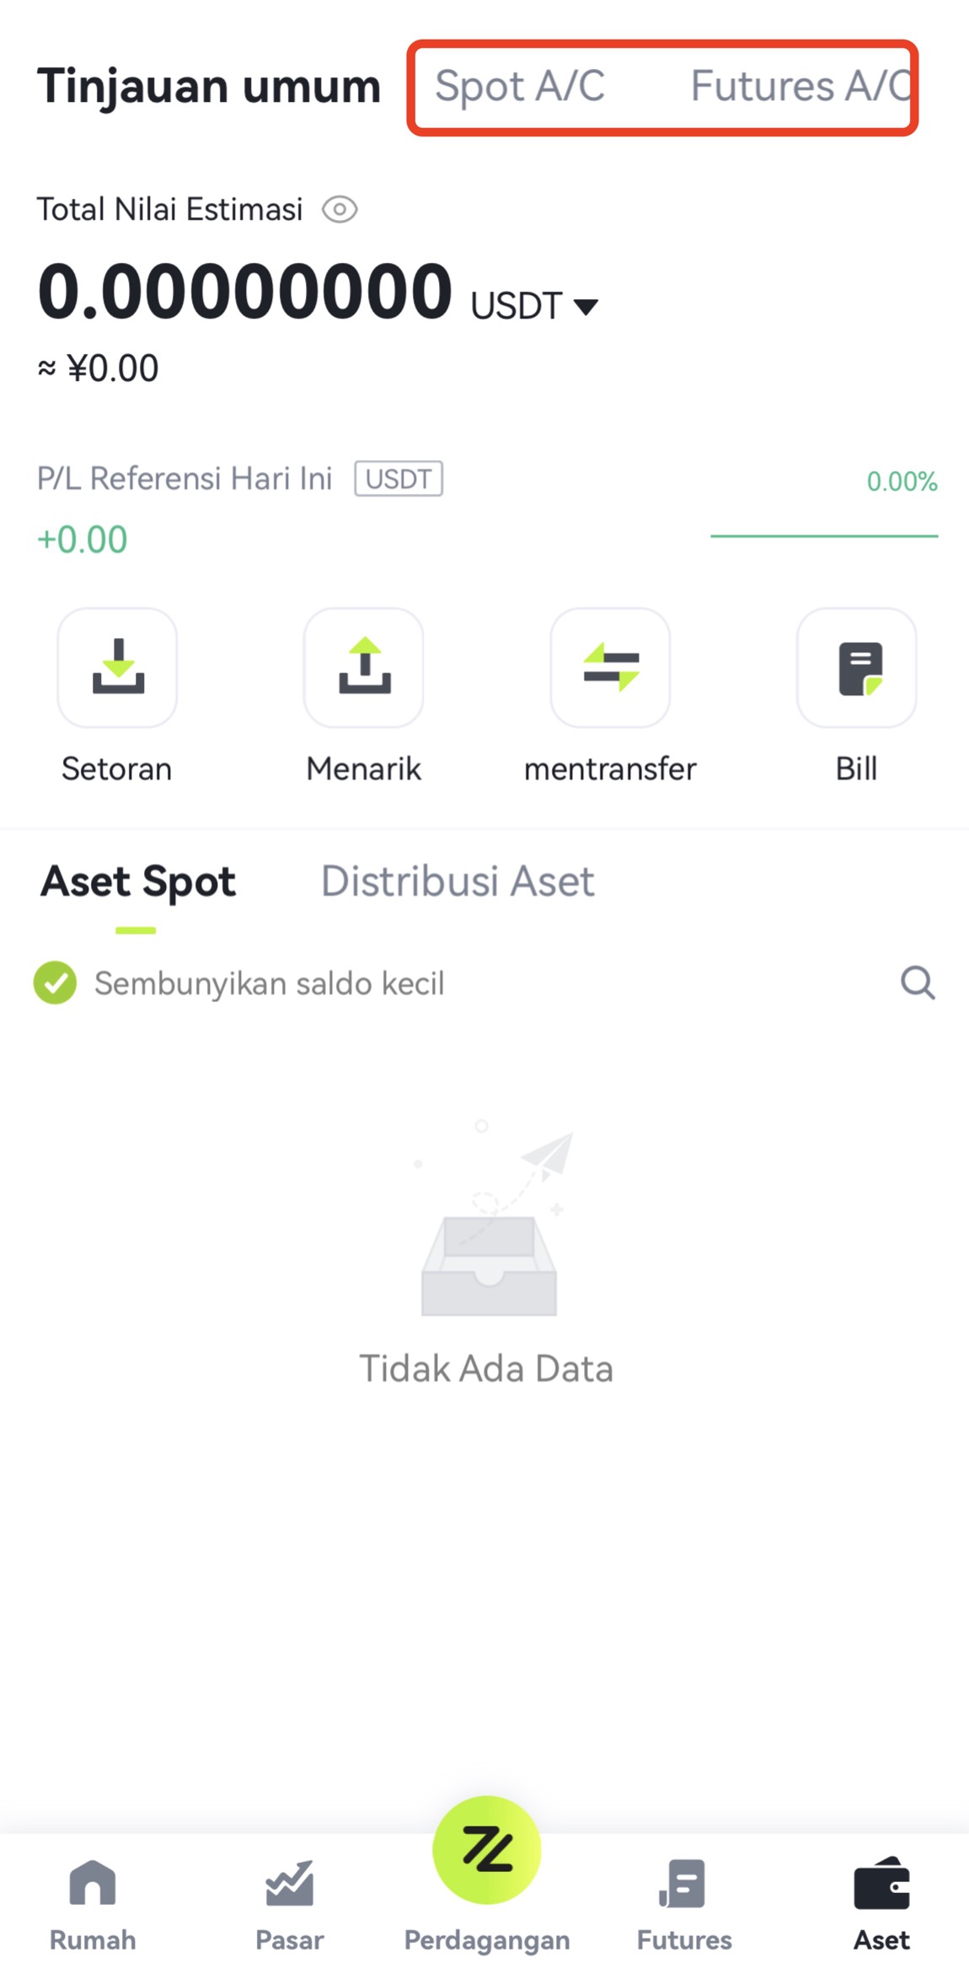The width and height of the screenshot is (969, 1979).
Task: Go to Rumah home icon
Action: click(93, 1882)
